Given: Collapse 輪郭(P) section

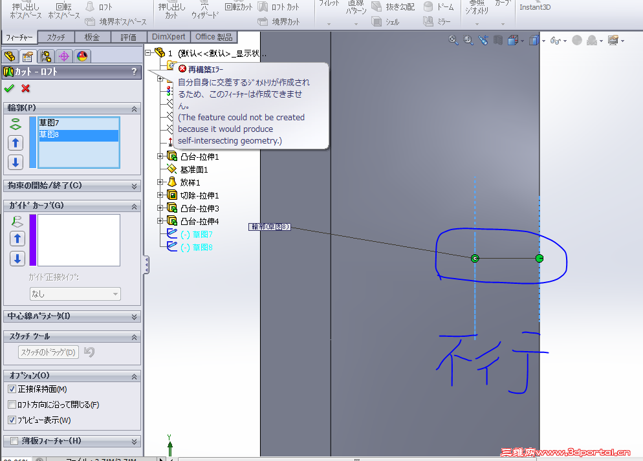Looking at the screenshot, I should tap(134, 109).
